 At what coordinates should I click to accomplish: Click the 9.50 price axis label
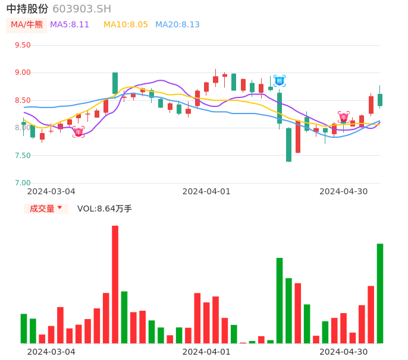tap(23, 45)
